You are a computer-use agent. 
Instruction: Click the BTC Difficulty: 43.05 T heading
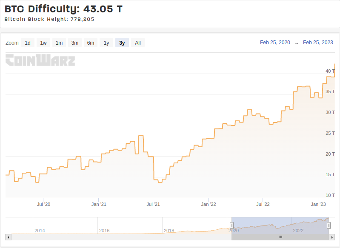[x=63, y=9]
